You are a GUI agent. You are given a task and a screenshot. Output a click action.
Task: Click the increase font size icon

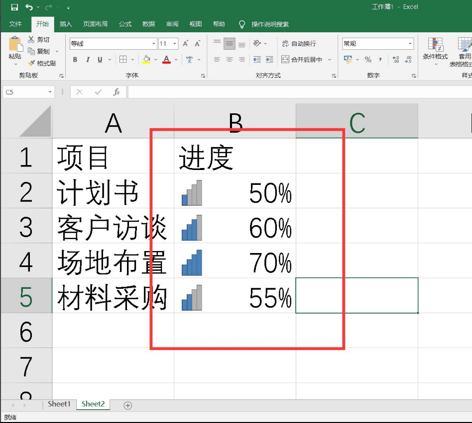(186, 44)
